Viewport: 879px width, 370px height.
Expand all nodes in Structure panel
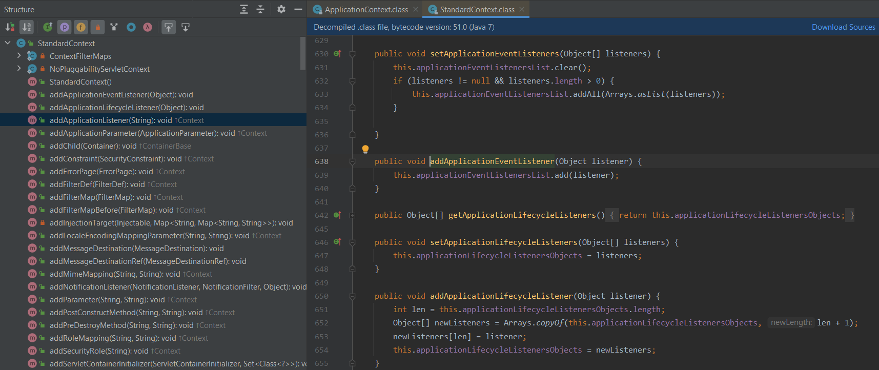point(244,9)
